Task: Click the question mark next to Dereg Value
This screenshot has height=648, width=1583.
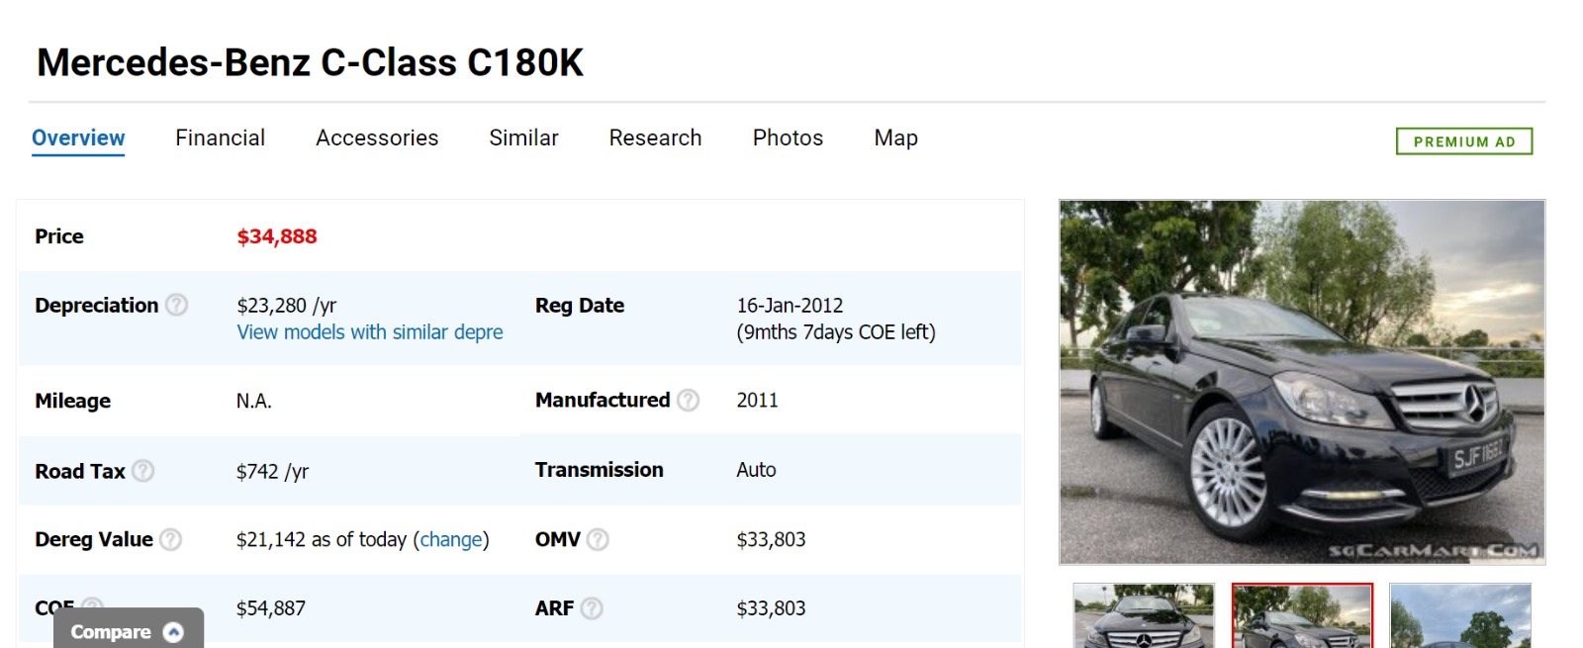Action: click(x=171, y=539)
